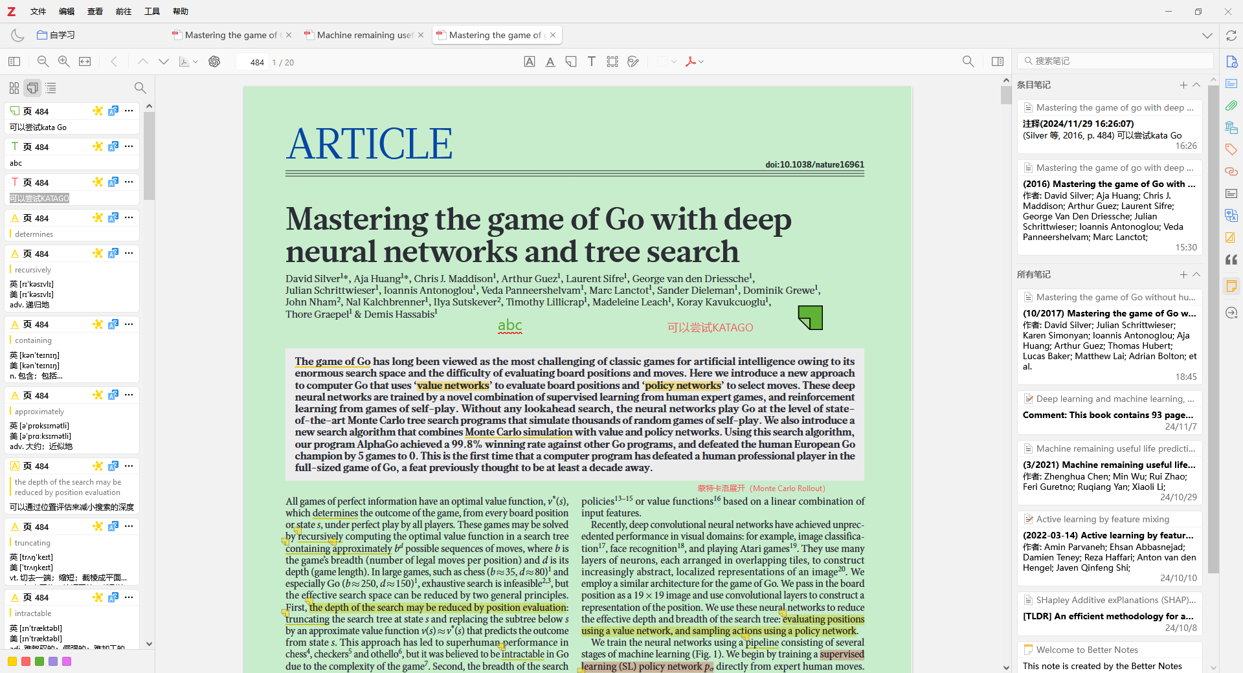Go to the next page
The width and height of the screenshot is (1243, 673).
(x=164, y=61)
